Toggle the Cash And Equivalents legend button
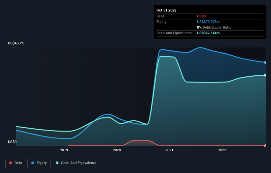The image size is (271, 173). 76,163
